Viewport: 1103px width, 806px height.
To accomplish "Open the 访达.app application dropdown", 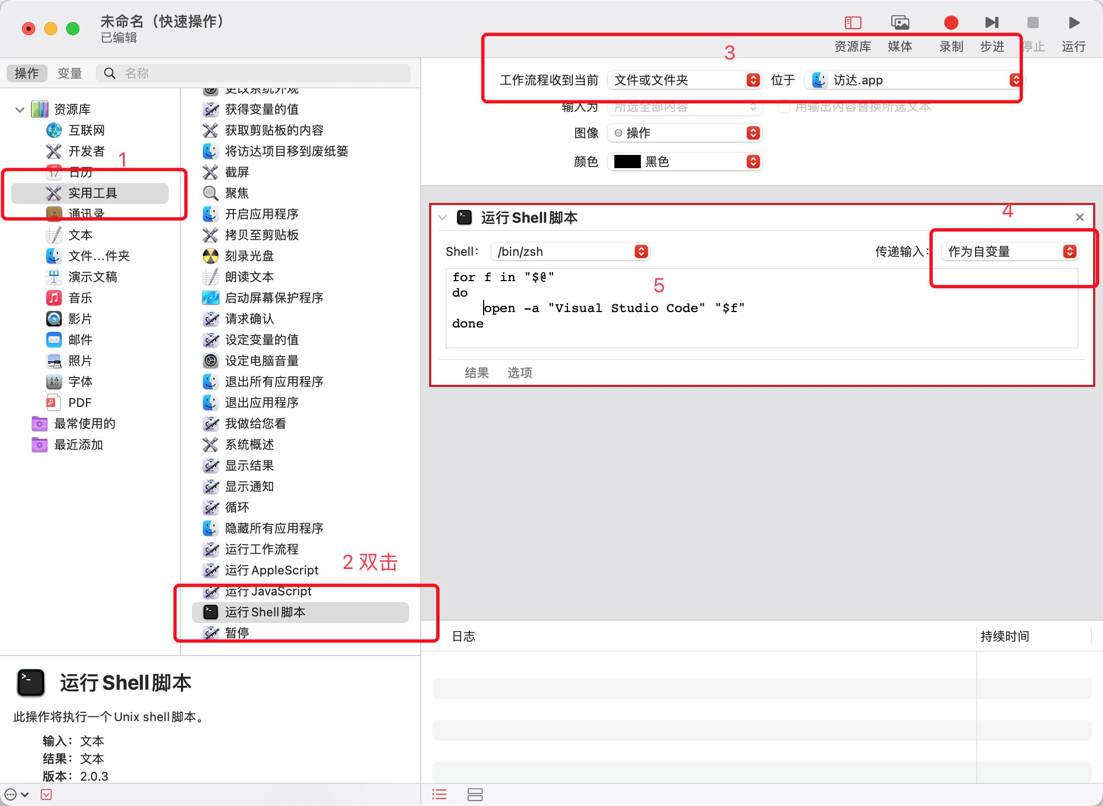I will pyautogui.click(x=913, y=80).
